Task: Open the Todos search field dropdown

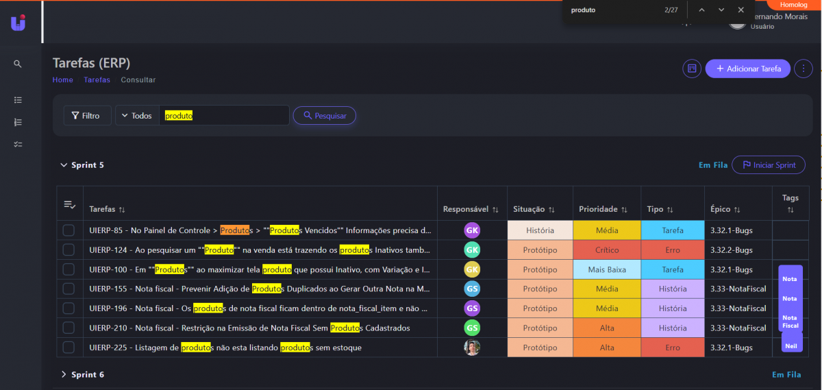Action: (137, 116)
